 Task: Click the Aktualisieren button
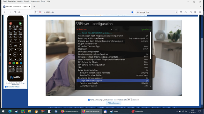coord(113,103)
